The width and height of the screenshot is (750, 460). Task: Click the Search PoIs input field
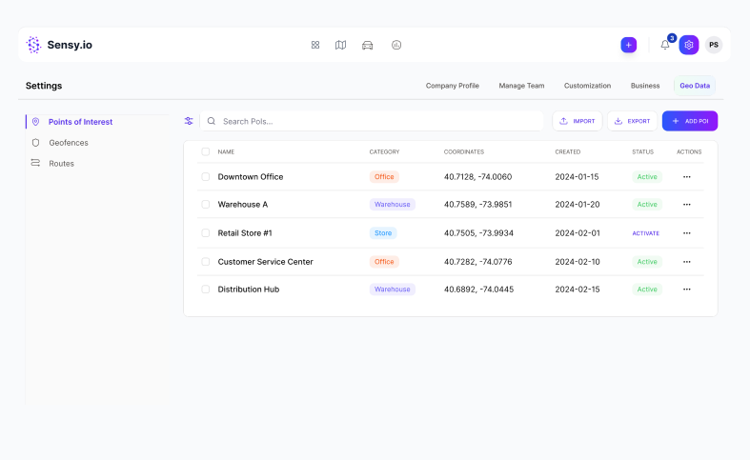[376, 121]
